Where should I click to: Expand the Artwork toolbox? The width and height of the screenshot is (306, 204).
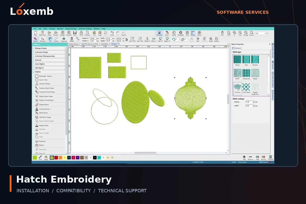coord(48,60)
